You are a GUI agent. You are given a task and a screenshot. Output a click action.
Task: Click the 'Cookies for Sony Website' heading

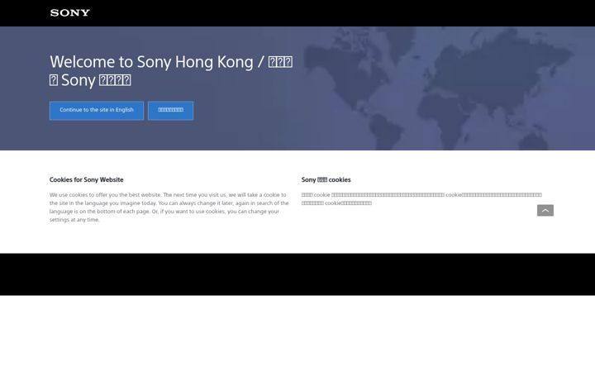point(86,179)
